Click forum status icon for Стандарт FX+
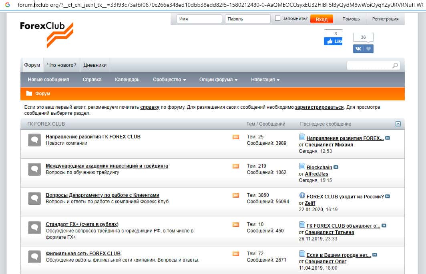Image resolution: width=426 pixels, height=274 pixels. [34, 227]
